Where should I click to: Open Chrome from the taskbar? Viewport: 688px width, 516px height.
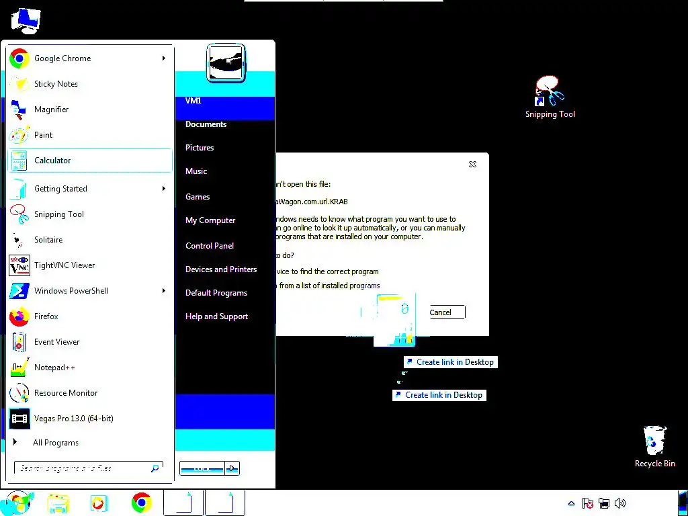[141, 503]
